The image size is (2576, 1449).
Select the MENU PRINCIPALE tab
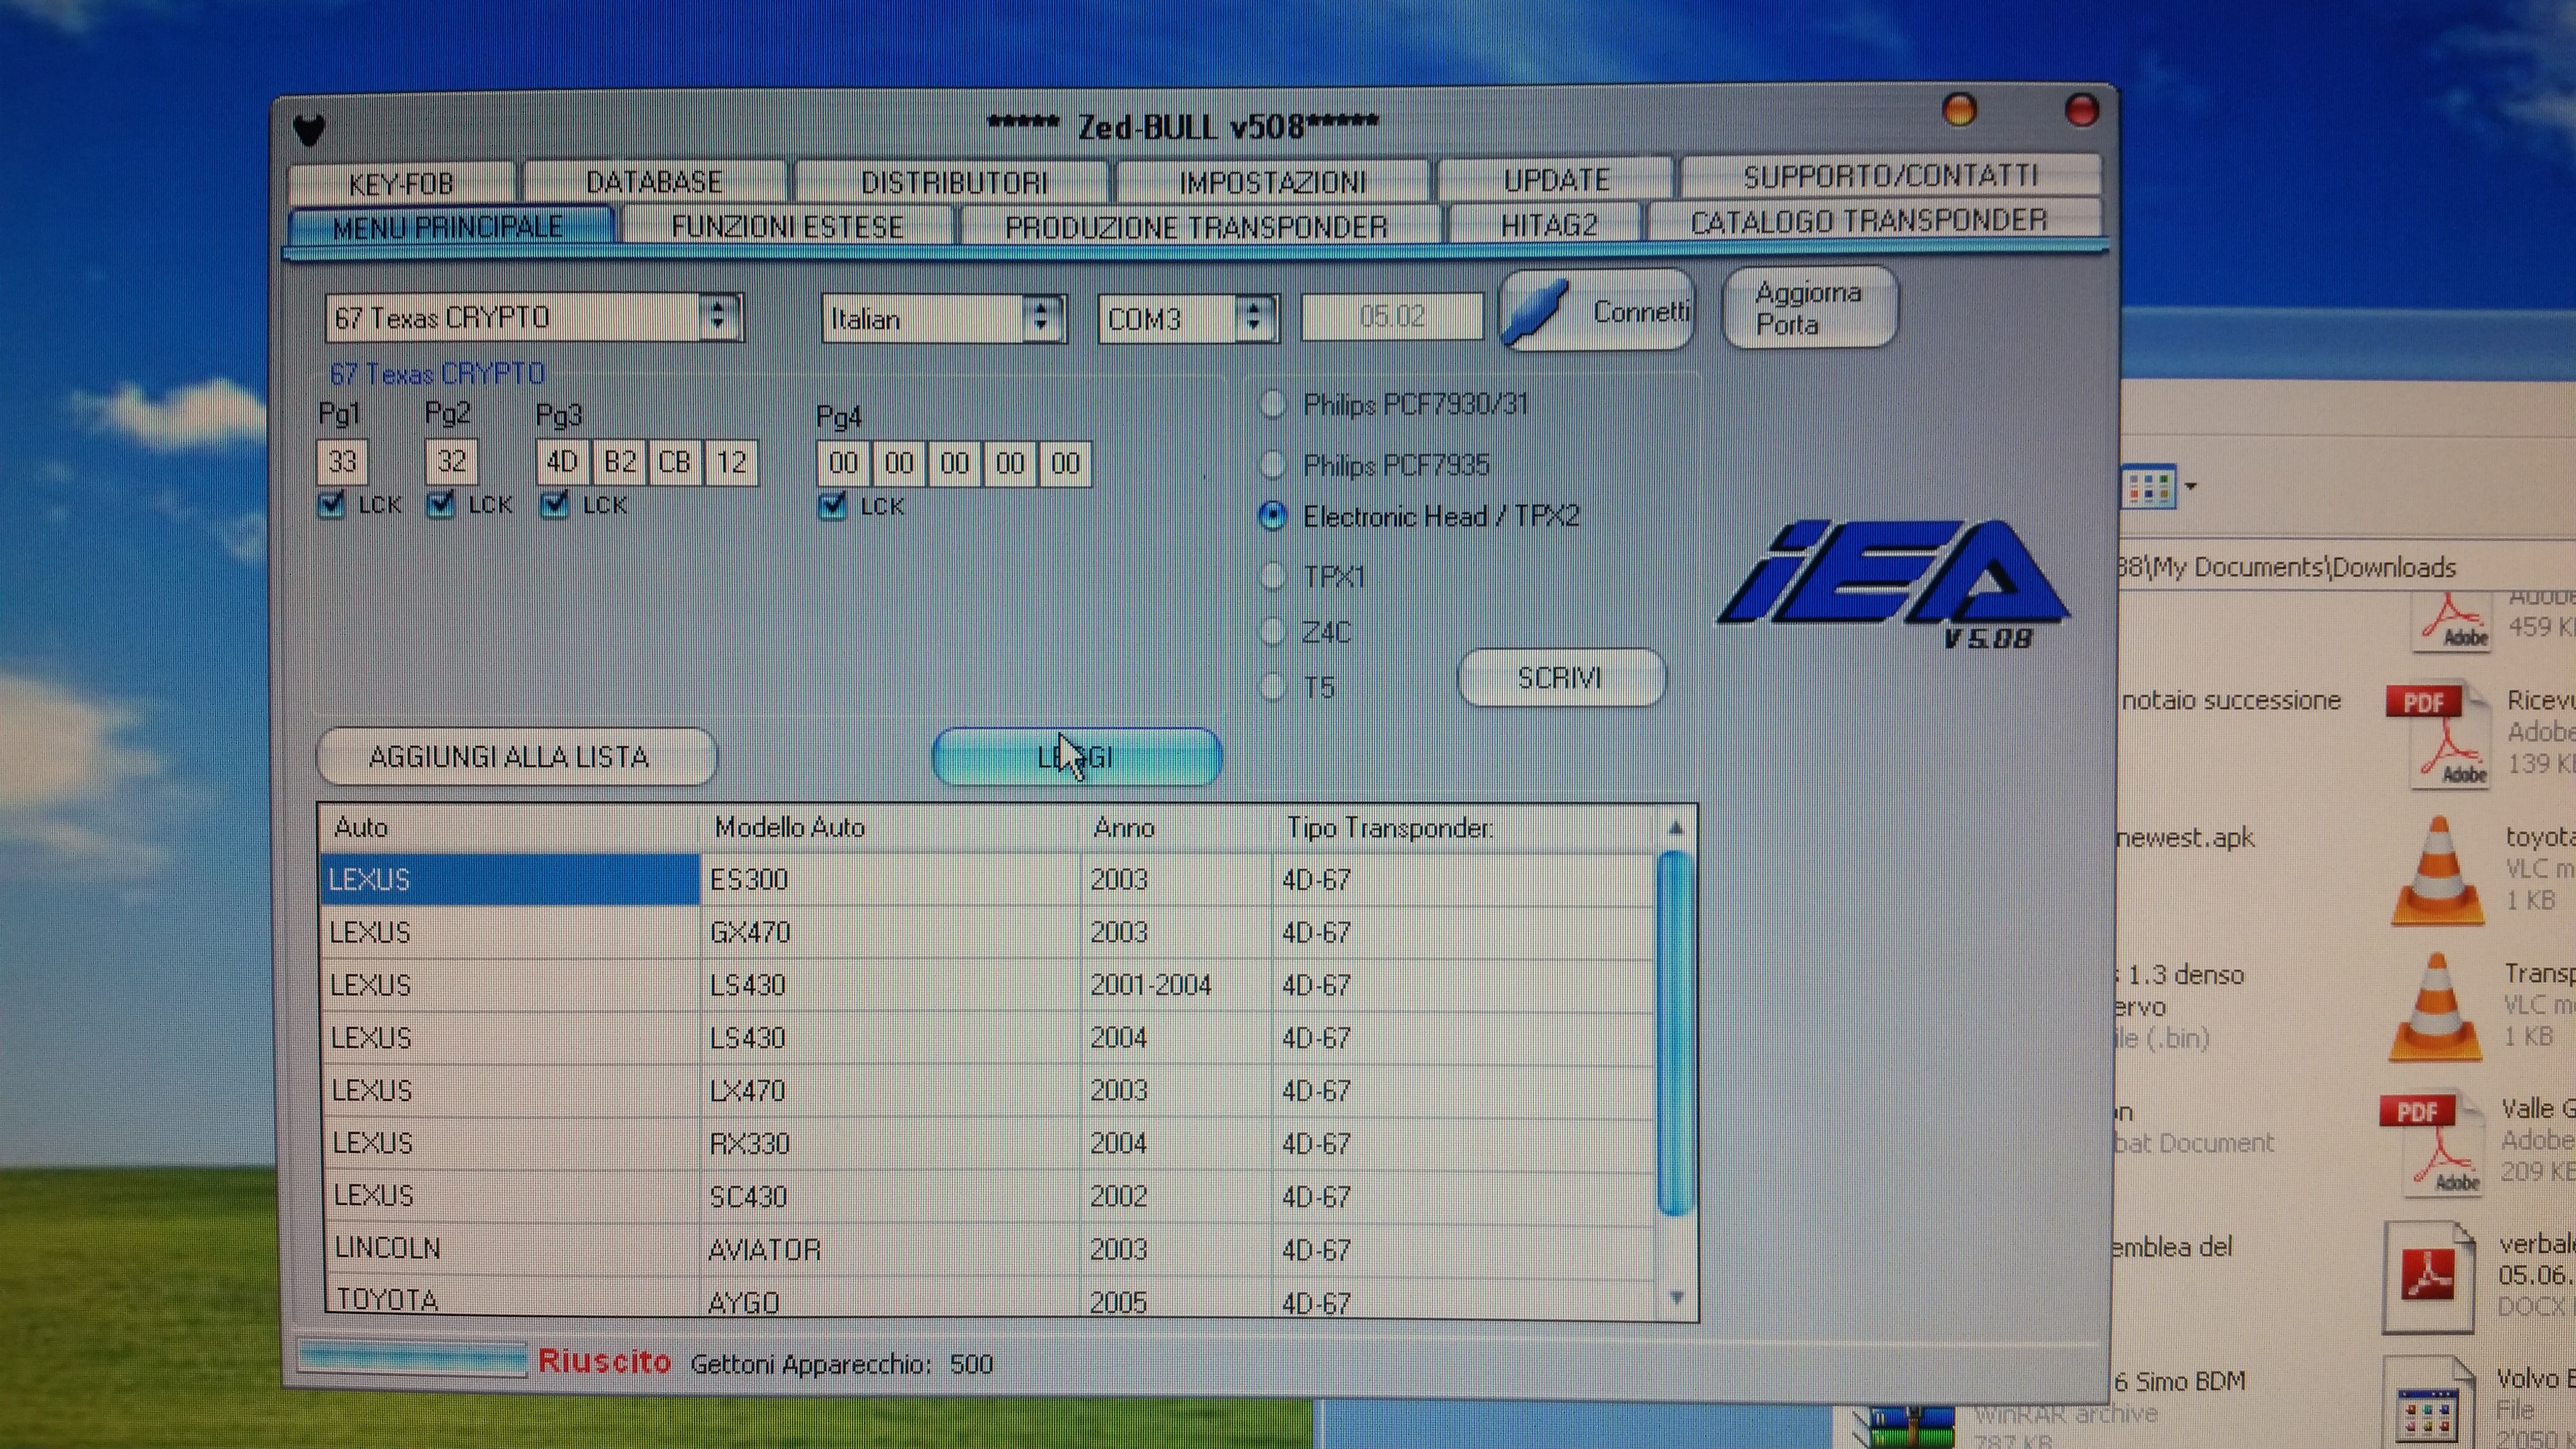(449, 227)
